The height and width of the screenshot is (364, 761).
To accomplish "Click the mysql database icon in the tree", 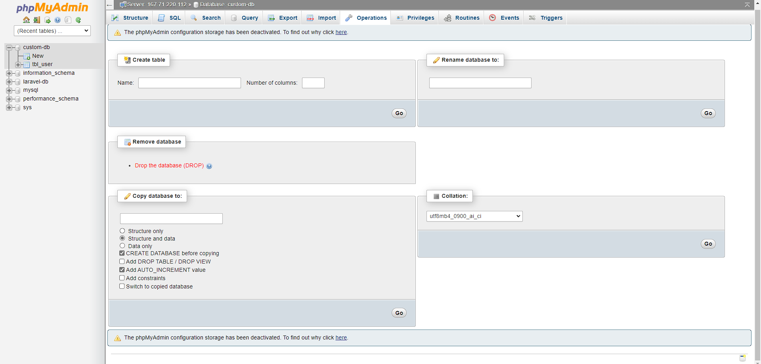I will (17, 90).
